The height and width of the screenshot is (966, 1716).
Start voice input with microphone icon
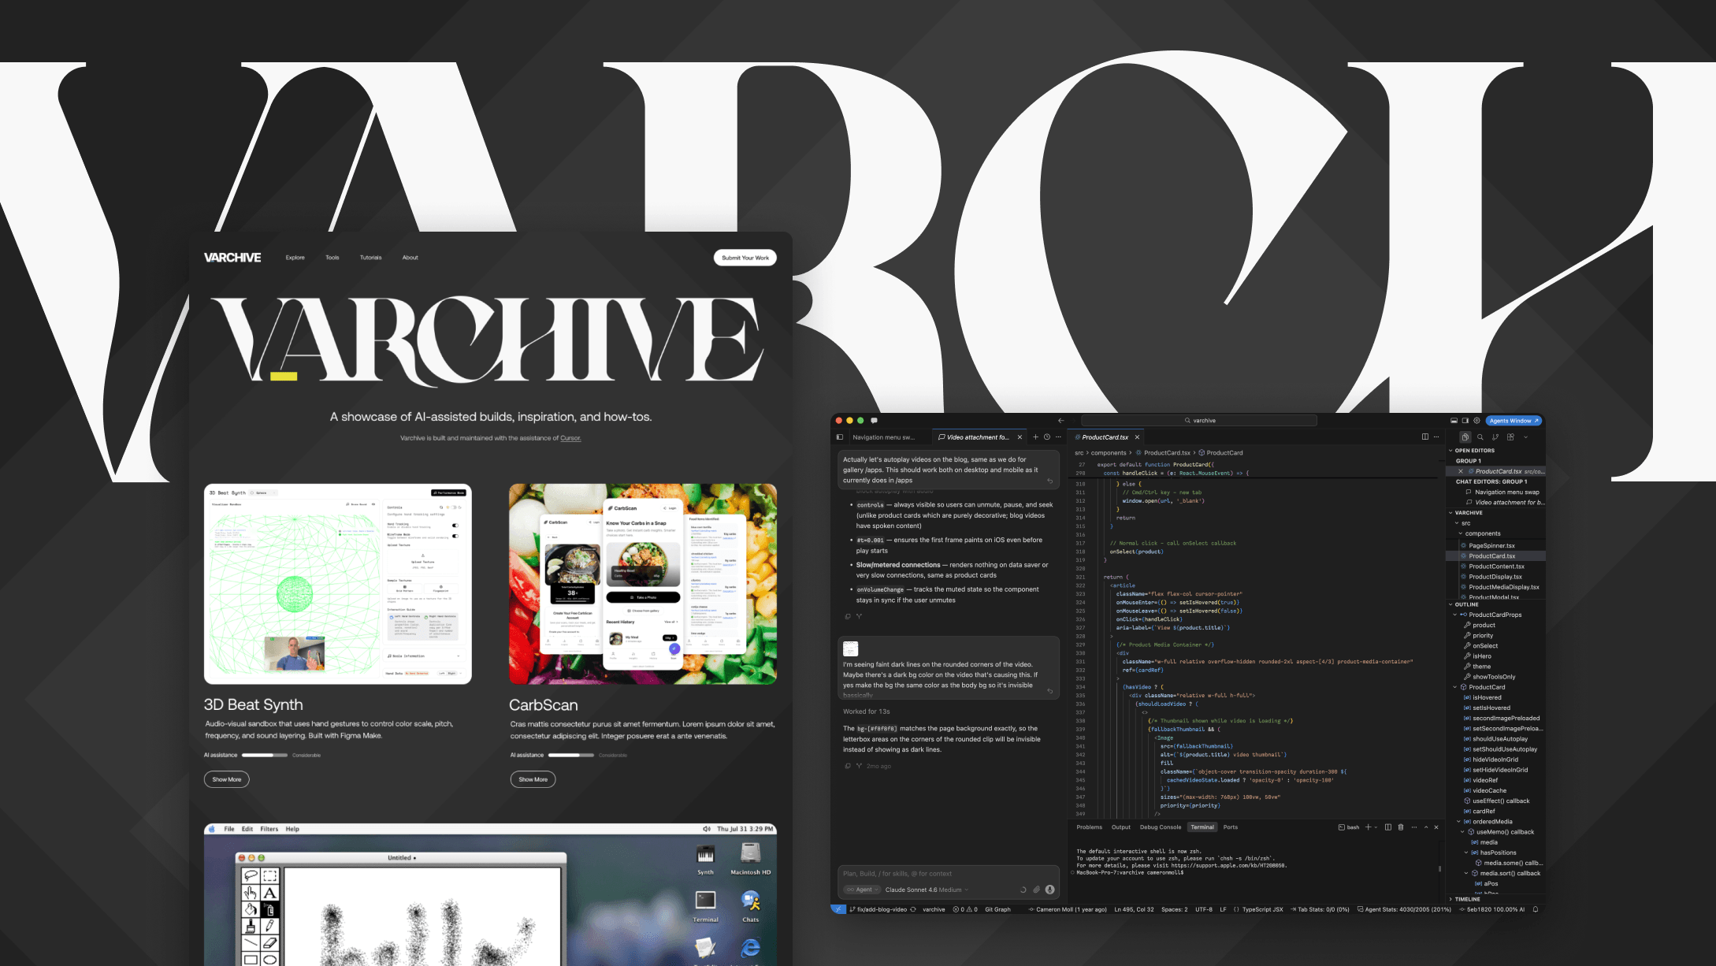point(1050,890)
